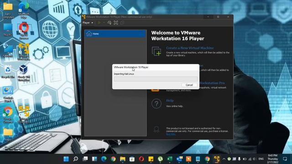Screen dimensions: 292x164
Task: Open the taskbar clock and date
Action: coord(273,159)
